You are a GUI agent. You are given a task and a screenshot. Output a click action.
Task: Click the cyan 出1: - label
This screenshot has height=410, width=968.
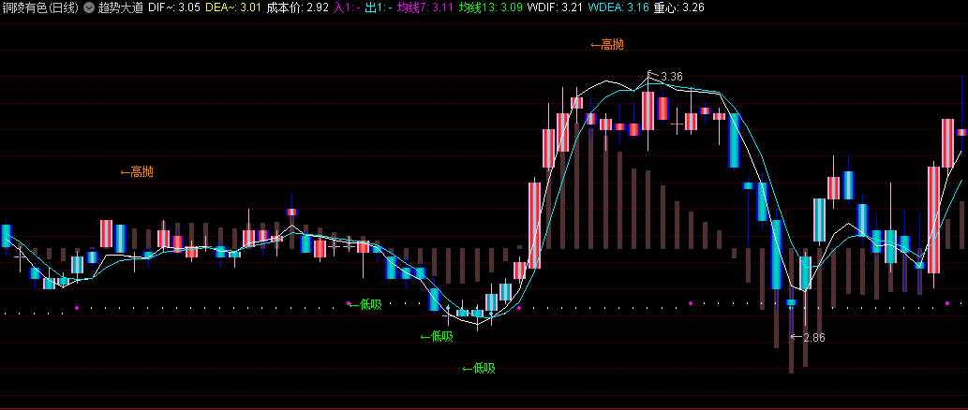click(x=380, y=8)
